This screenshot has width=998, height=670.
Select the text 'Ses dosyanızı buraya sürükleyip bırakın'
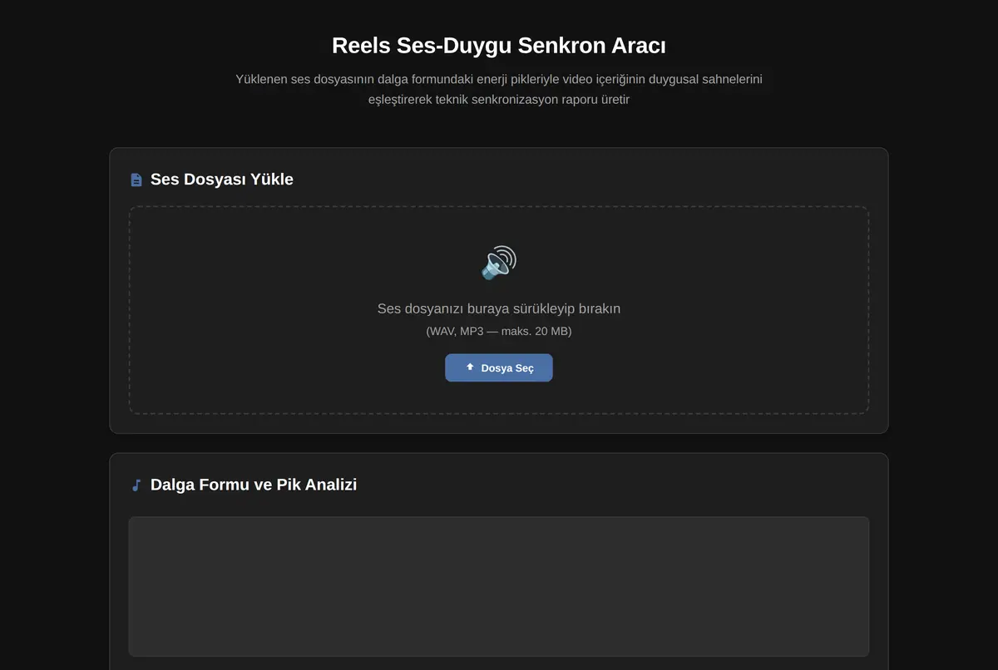click(499, 308)
